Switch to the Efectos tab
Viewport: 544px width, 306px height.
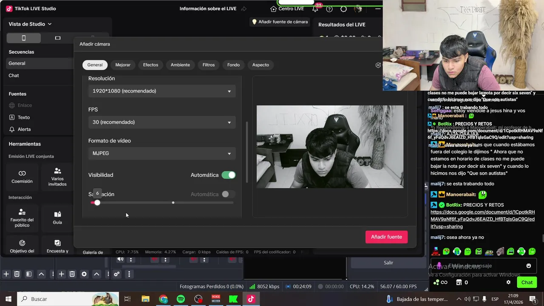150,65
